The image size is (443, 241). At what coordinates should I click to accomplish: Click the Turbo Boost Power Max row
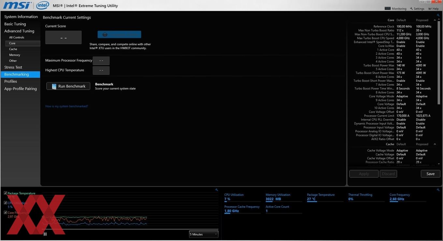tap(393, 65)
